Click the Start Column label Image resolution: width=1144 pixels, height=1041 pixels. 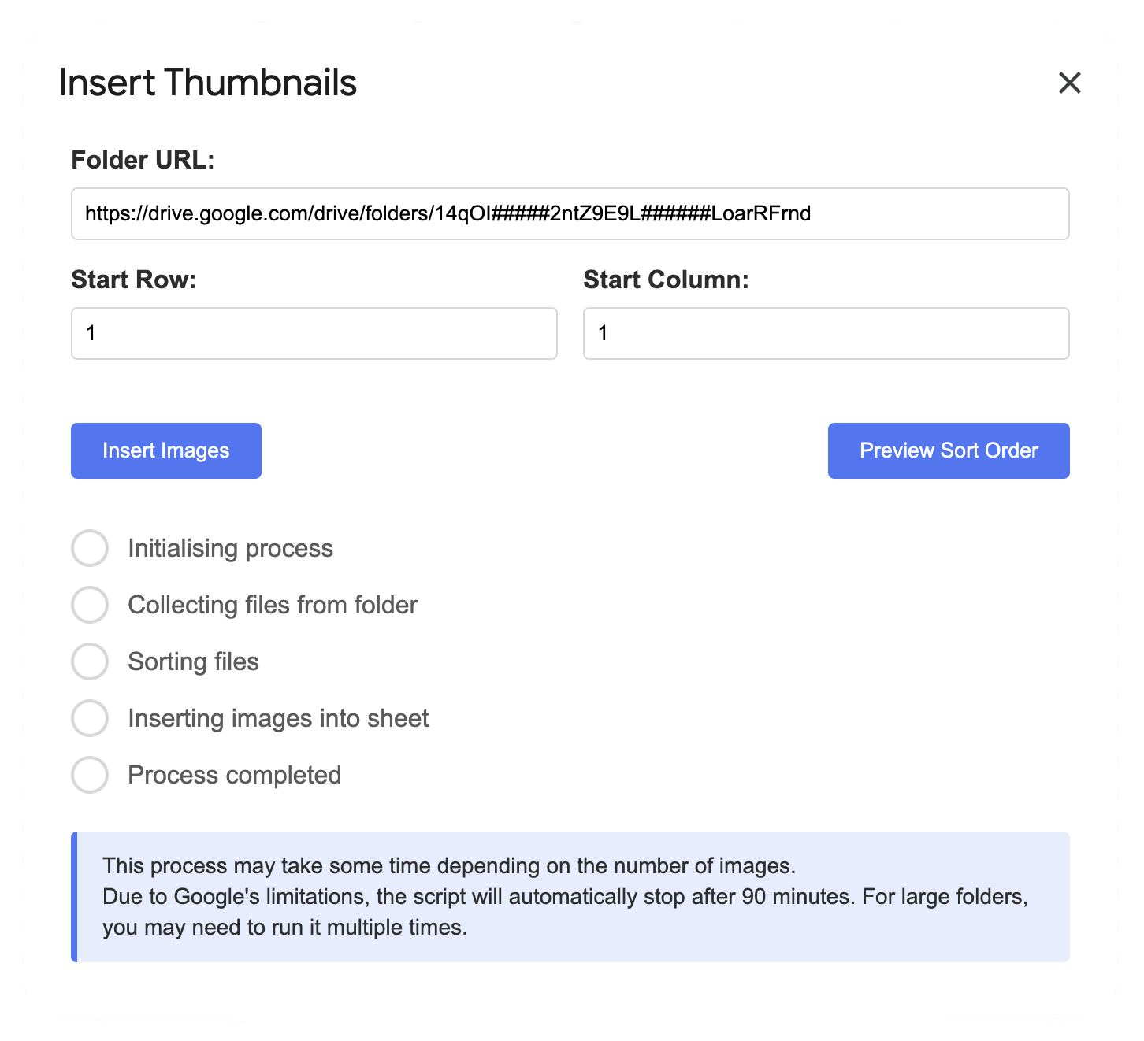(666, 280)
